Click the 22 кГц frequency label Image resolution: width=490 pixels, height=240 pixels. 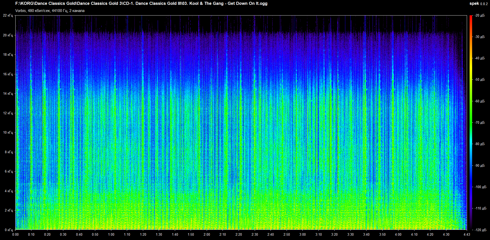tap(8, 16)
